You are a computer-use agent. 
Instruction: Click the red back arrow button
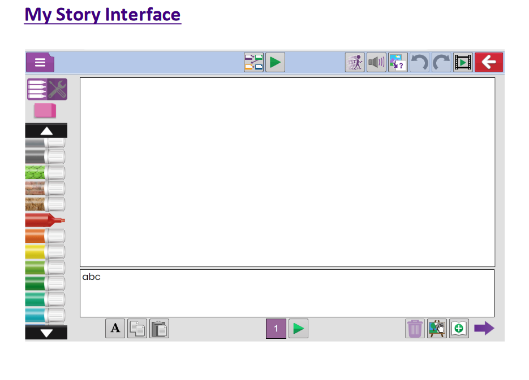489,62
